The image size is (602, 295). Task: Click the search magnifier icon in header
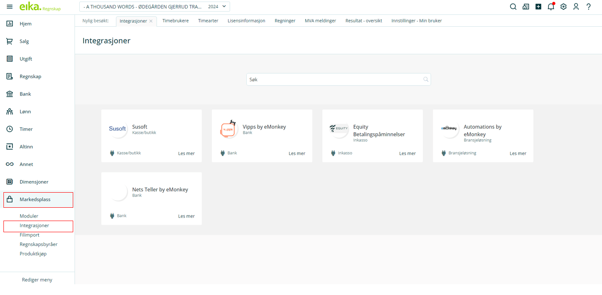(x=513, y=7)
